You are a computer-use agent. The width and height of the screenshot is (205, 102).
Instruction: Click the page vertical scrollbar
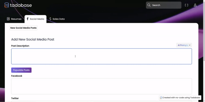204,51
